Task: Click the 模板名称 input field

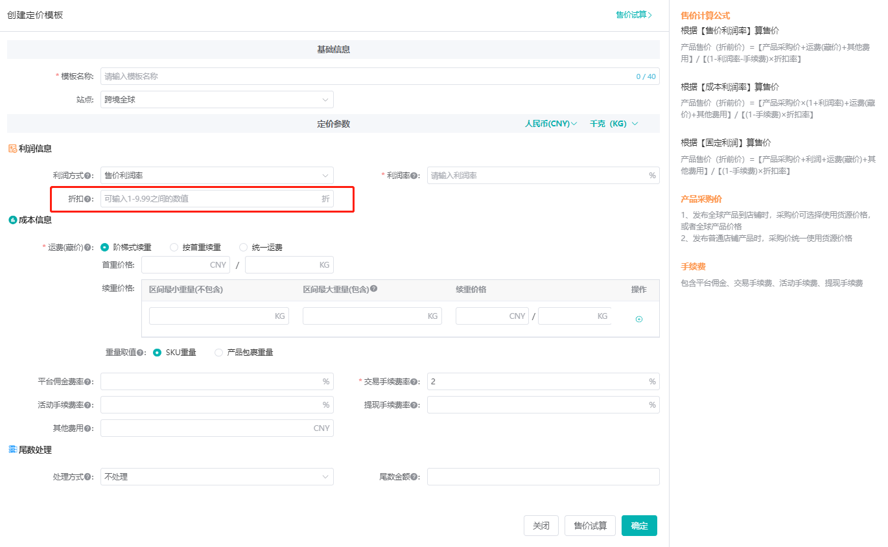Action: [x=366, y=76]
